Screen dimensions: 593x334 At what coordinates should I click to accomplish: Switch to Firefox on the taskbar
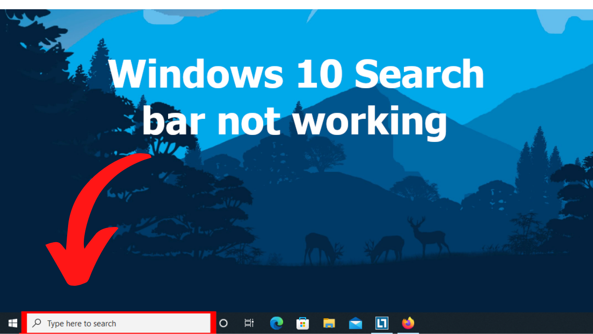point(408,323)
